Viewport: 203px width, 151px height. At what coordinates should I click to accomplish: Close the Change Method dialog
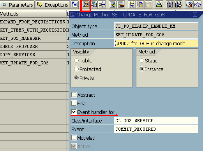click(x=195, y=15)
